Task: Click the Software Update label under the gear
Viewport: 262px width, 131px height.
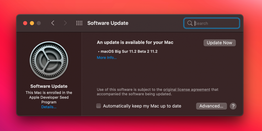Action: click(49, 86)
